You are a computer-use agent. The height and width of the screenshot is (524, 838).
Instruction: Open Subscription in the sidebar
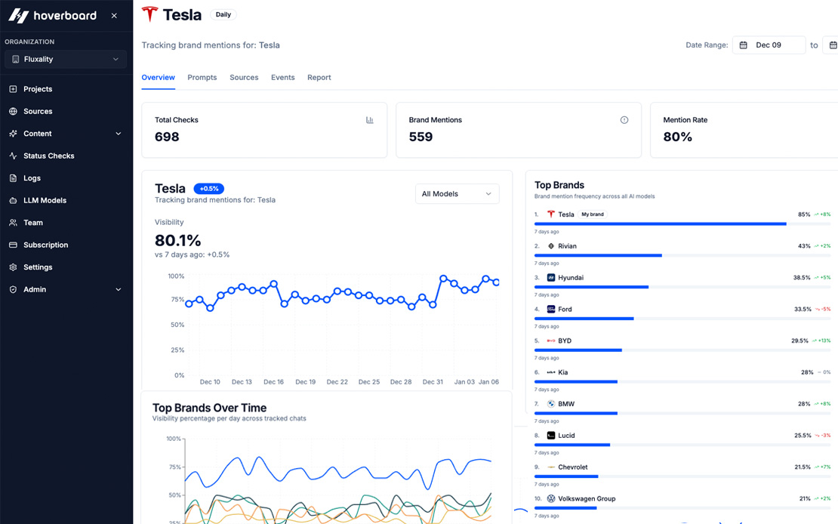pos(66,245)
